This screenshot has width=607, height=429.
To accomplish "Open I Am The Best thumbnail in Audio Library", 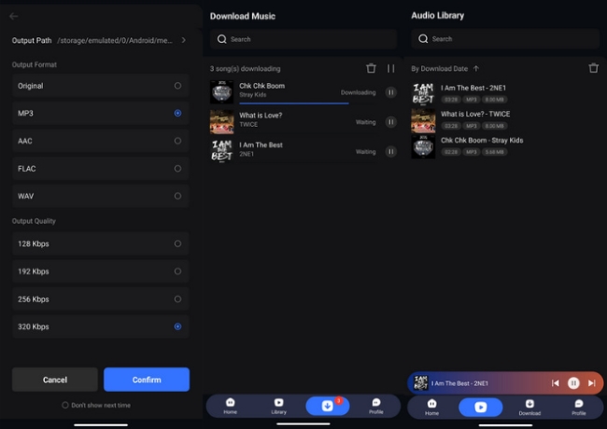I will [423, 94].
